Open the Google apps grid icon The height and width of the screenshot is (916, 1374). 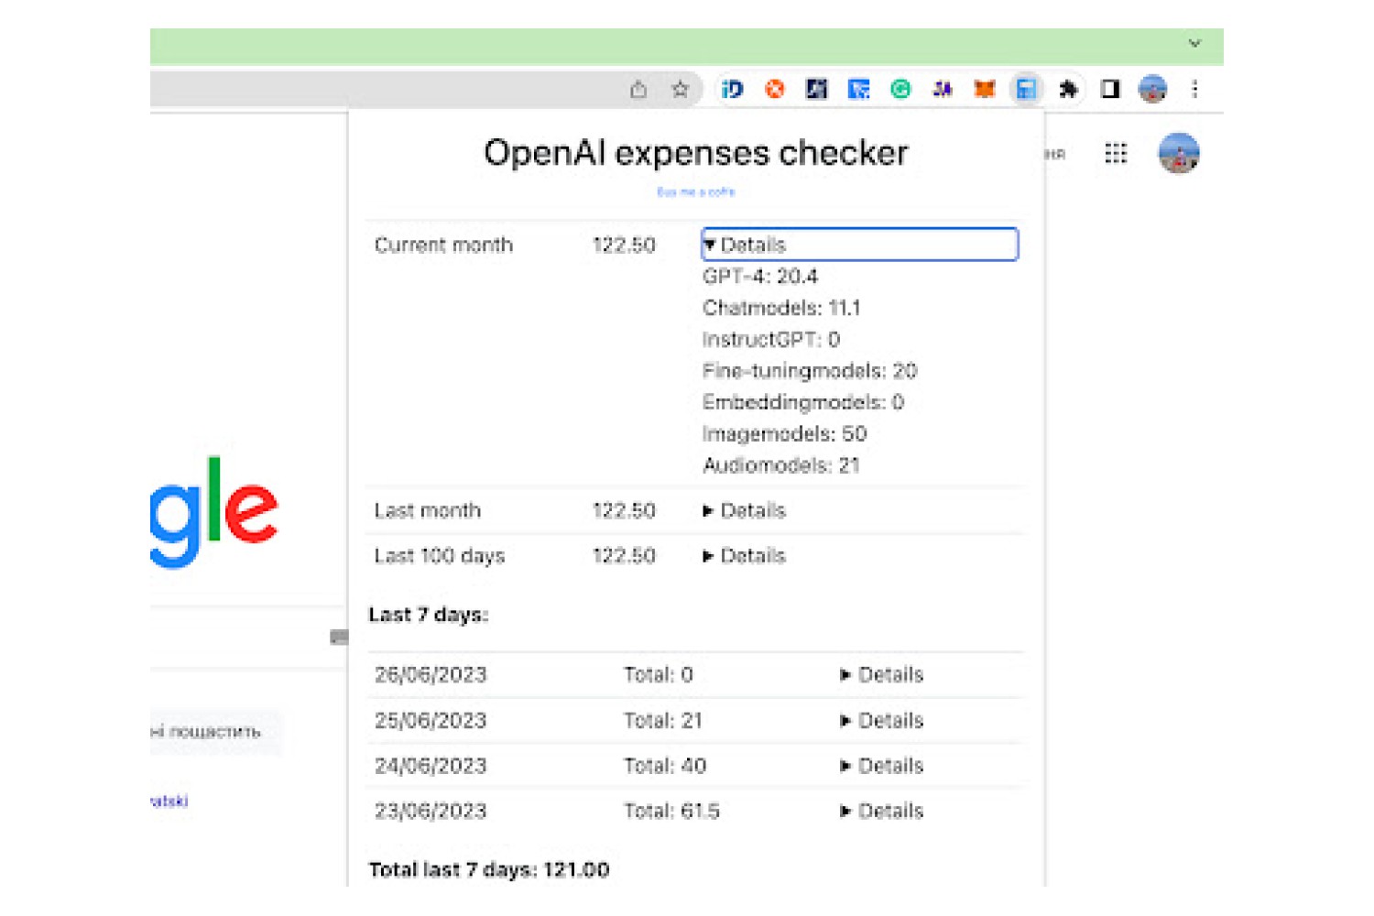coord(1116,153)
